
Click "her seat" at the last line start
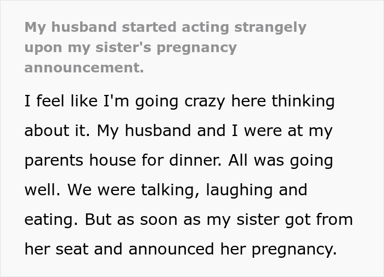(x=55, y=250)
